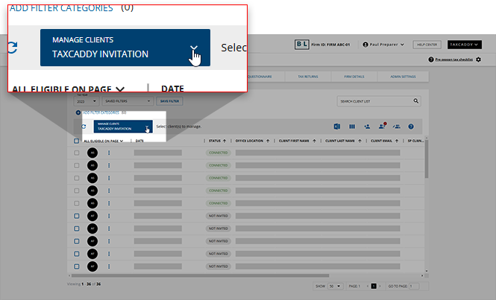Open the Pre-season tax checklist link
Screen dimensions: 496x300
454,60
